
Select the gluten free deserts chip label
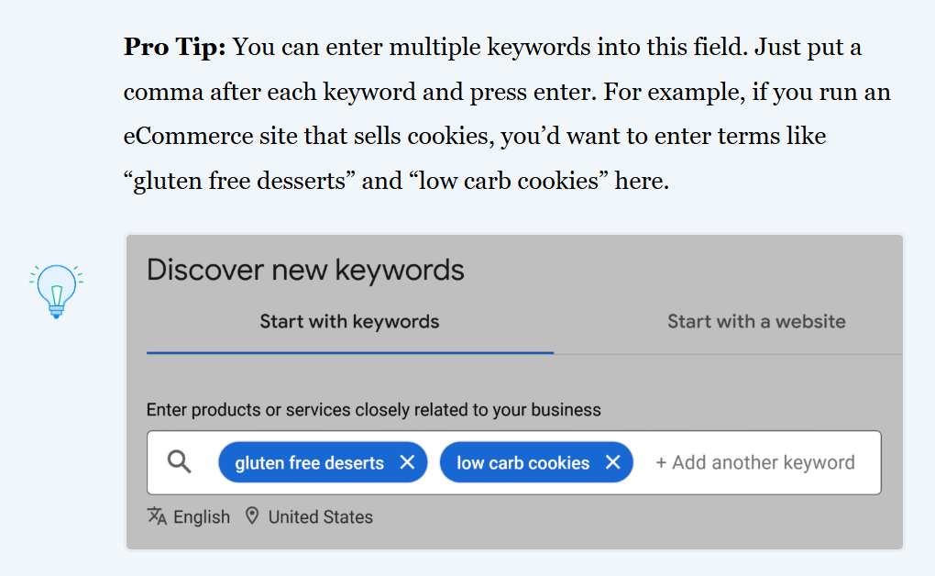coord(309,462)
